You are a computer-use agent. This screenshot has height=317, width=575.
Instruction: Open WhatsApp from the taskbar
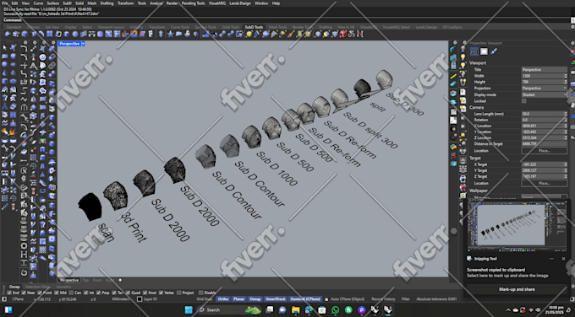click(335, 310)
